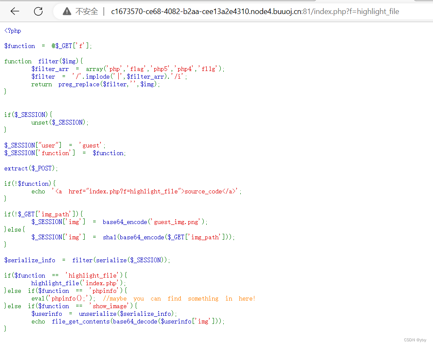Click the extract($_POST) line

tap(30, 168)
